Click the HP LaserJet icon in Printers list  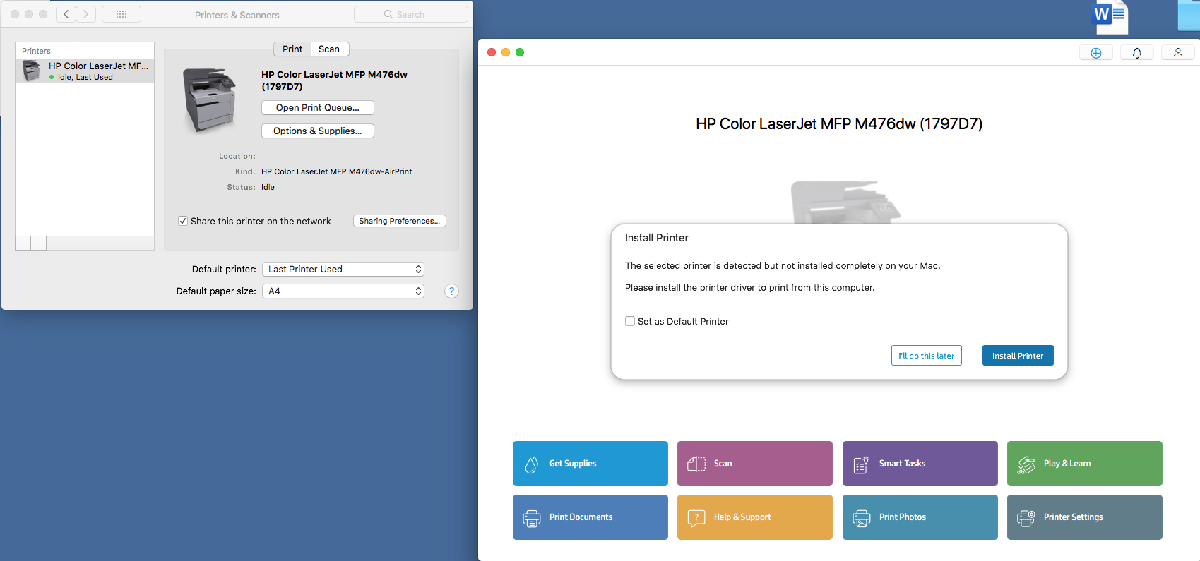pyautogui.click(x=32, y=71)
